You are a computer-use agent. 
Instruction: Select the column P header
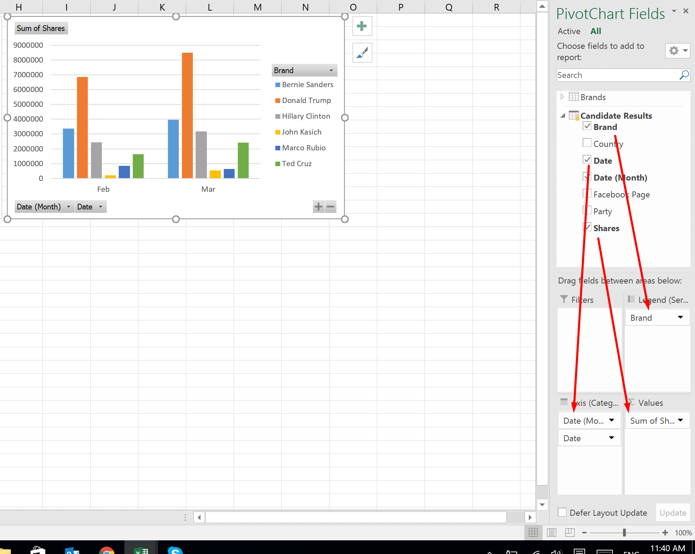[x=401, y=7]
